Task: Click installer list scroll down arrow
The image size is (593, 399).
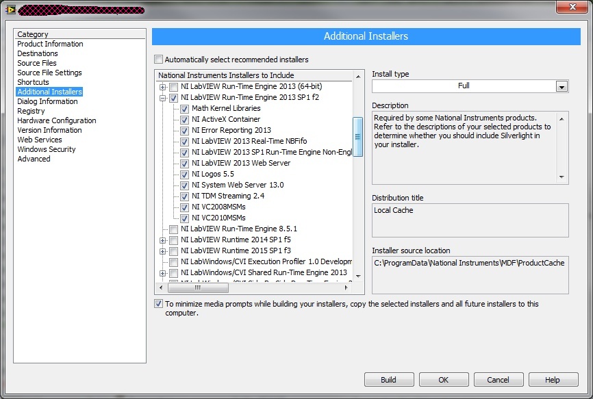Action: tap(358, 276)
